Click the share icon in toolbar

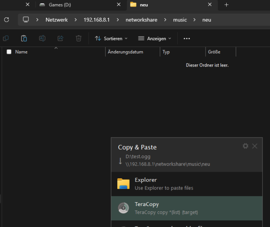[60, 38]
